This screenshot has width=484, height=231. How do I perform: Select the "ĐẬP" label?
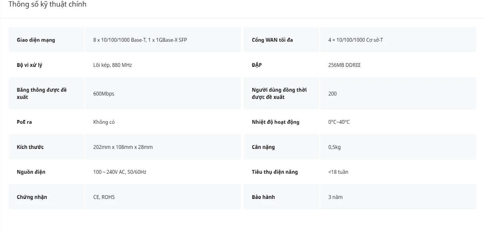click(257, 65)
